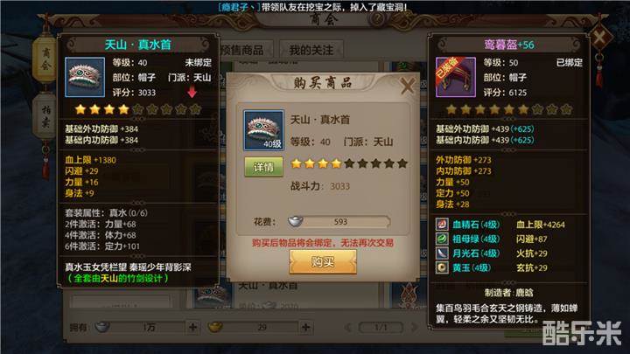The height and width of the screenshot is (354, 630).
Task: Click the 购买 buy button
Action: (323, 261)
